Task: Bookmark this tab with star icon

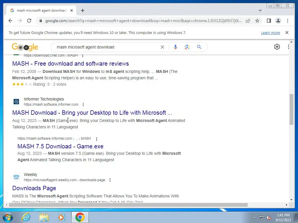Action: pyautogui.click(x=257, y=21)
